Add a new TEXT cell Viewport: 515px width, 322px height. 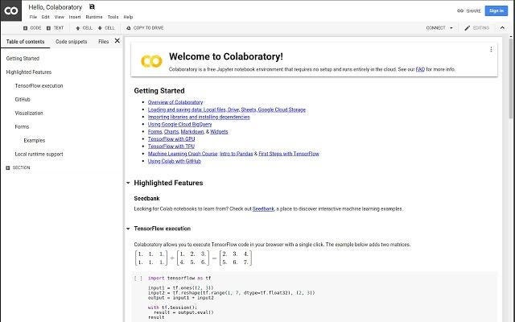(56, 28)
